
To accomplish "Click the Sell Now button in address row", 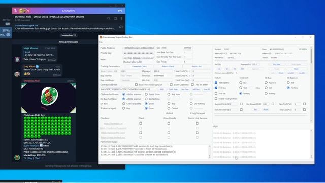I will pos(196,89).
